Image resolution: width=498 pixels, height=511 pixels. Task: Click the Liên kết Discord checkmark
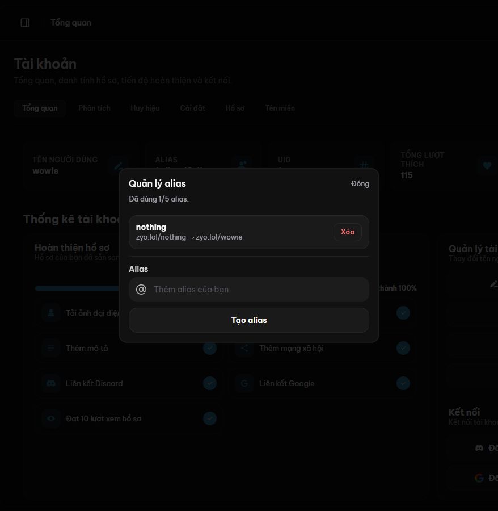click(210, 383)
